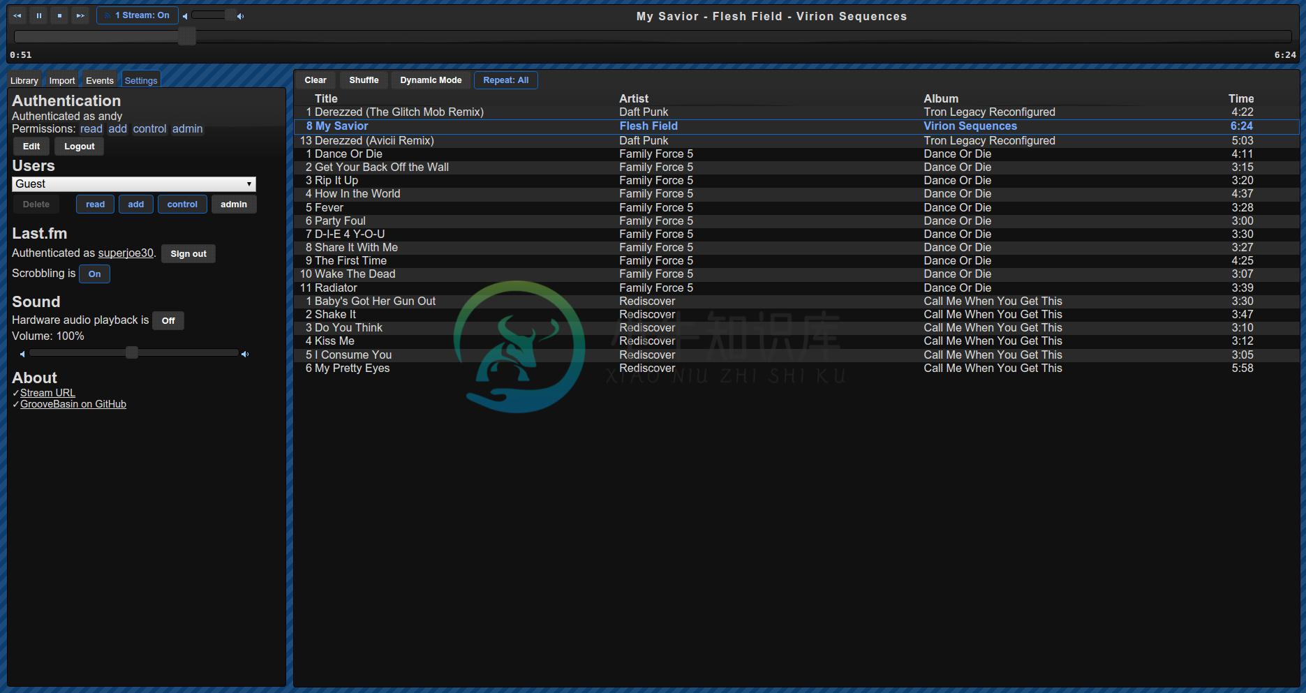The image size is (1306, 693).
Task: Sign out of Last.fm
Action: (188, 254)
